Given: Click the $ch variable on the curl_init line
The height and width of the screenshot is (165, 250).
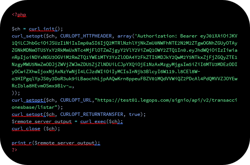Looking at the screenshot, I should click(x=16, y=29).
